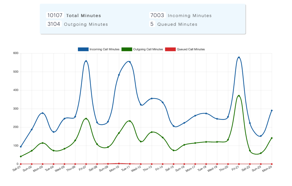Toggle Incoming Call Minutes legend blue swatch
Viewport: 292px width, 186px height.
click(x=83, y=49)
